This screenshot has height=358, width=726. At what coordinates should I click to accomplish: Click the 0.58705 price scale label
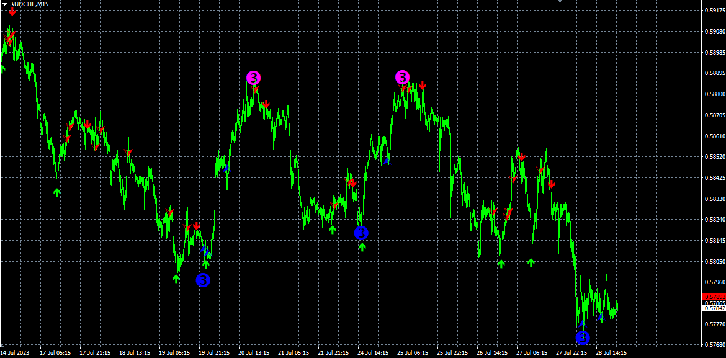click(714, 115)
